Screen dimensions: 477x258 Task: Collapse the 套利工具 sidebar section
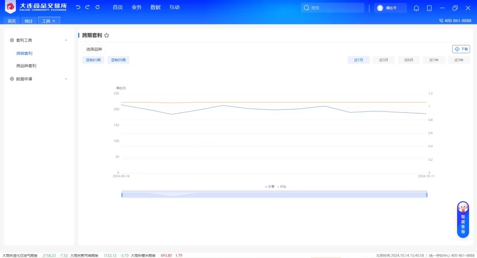click(66, 41)
